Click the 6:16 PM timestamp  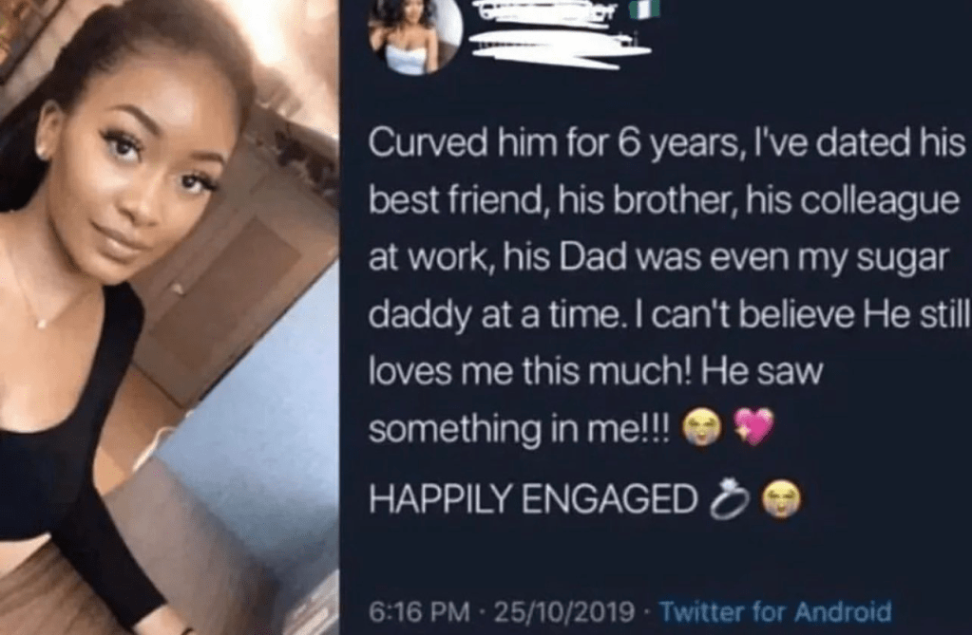[419, 612]
